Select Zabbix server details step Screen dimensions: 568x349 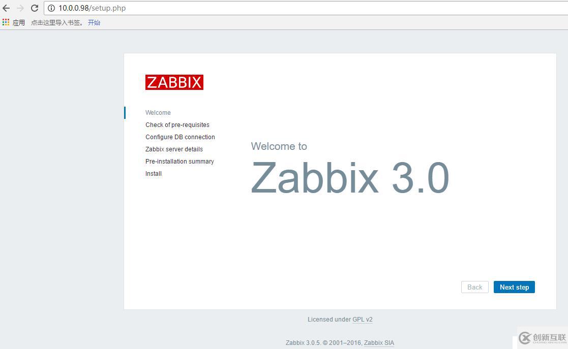click(174, 149)
